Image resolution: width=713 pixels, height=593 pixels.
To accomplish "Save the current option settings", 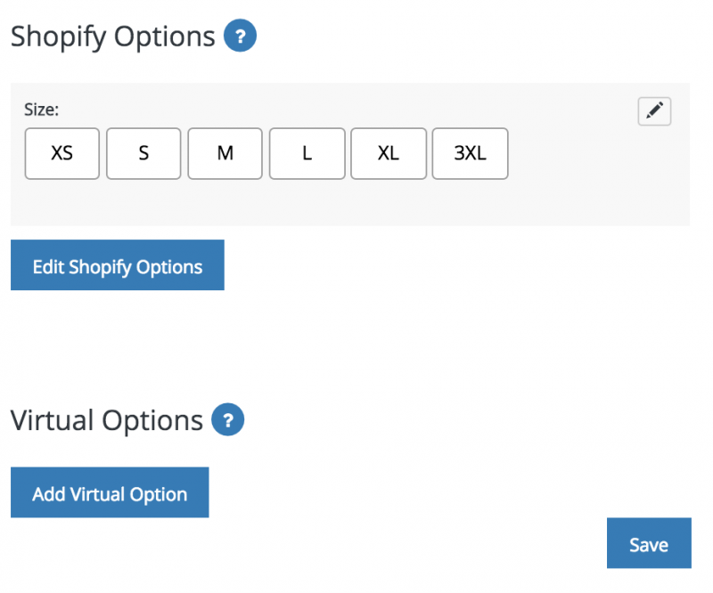I will 648,543.
